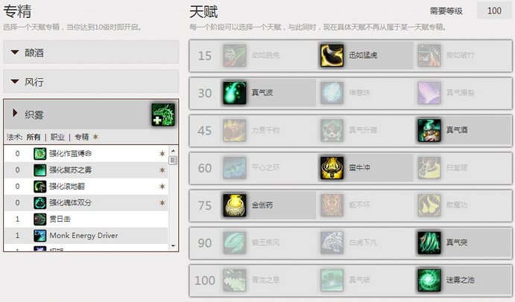Viewport: 515px width, 302px height.
Task: Click the Monk Energy Driver spell icon
Action: [x=40, y=236]
